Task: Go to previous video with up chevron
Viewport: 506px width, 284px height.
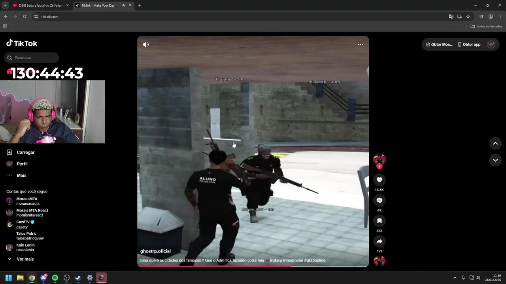Action: (x=495, y=143)
